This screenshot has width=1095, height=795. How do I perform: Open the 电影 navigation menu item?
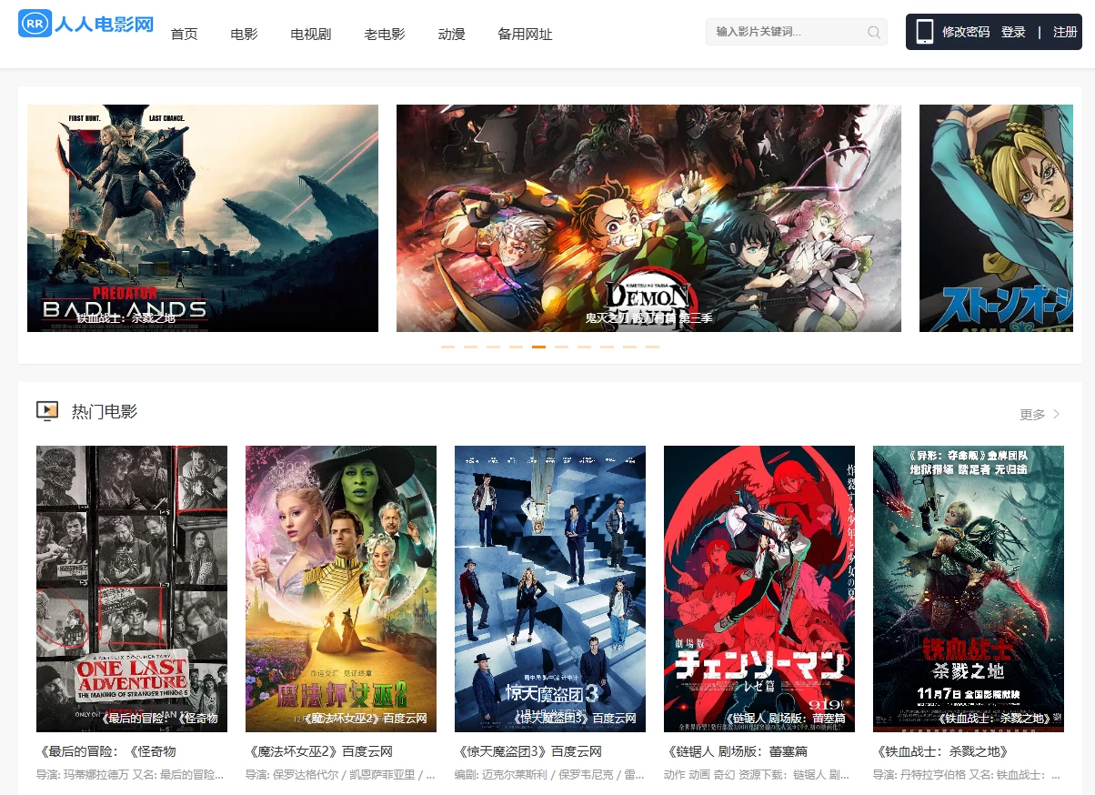coord(244,35)
